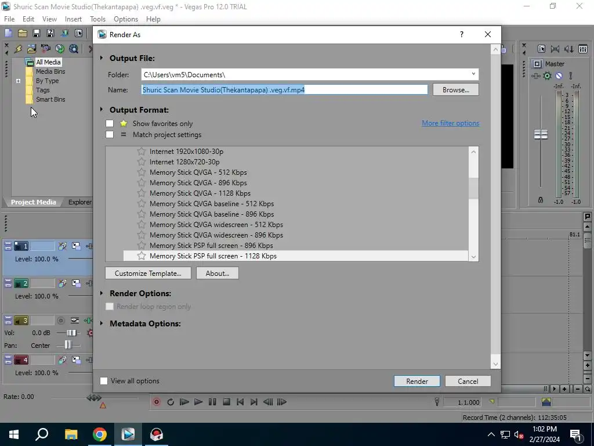The image size is (594, 446).
Task: Click the lightning bolt icon in Project Media
Action: coord(18,49)
